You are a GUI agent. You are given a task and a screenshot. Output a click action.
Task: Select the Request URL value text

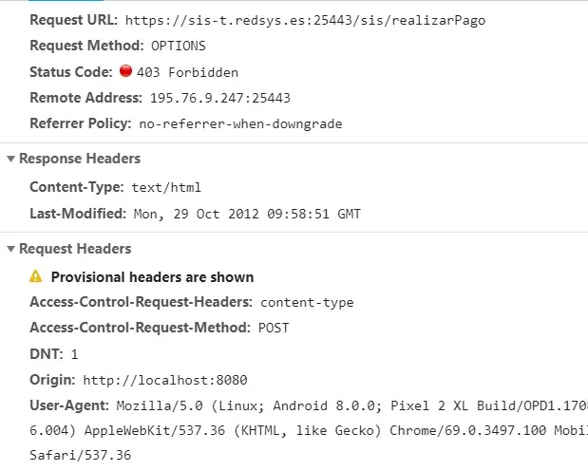305,20
